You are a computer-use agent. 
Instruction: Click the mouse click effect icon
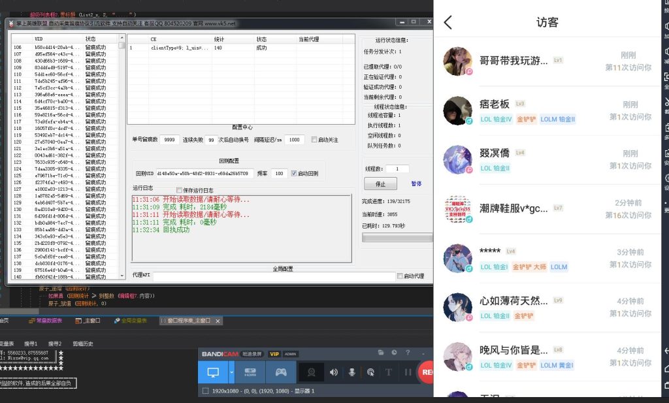coord(370,372)
